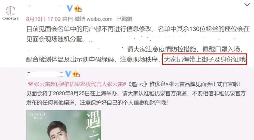This screenshot has width=254, height=140.
Task: Click the crown badge in the reposted post
Action: [x=76, y=74]
